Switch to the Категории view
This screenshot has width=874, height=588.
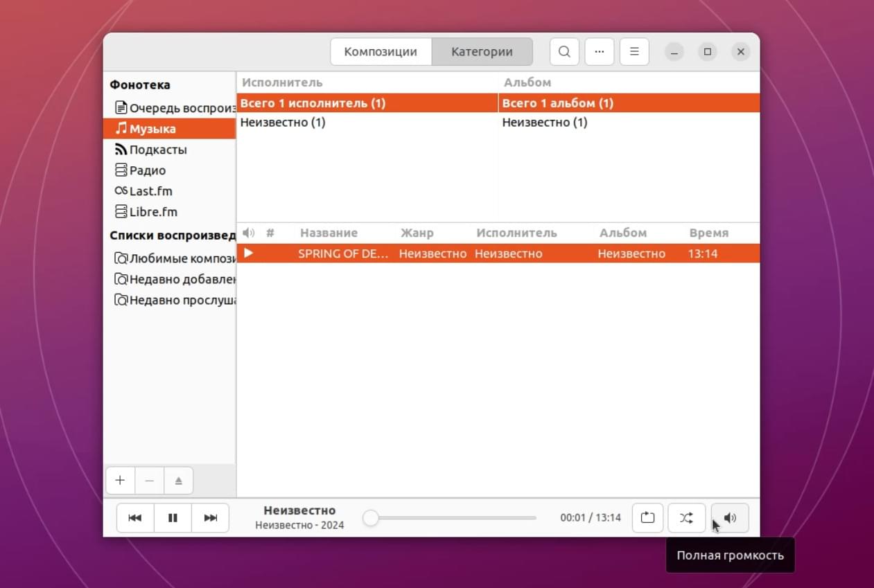(482, 52)
